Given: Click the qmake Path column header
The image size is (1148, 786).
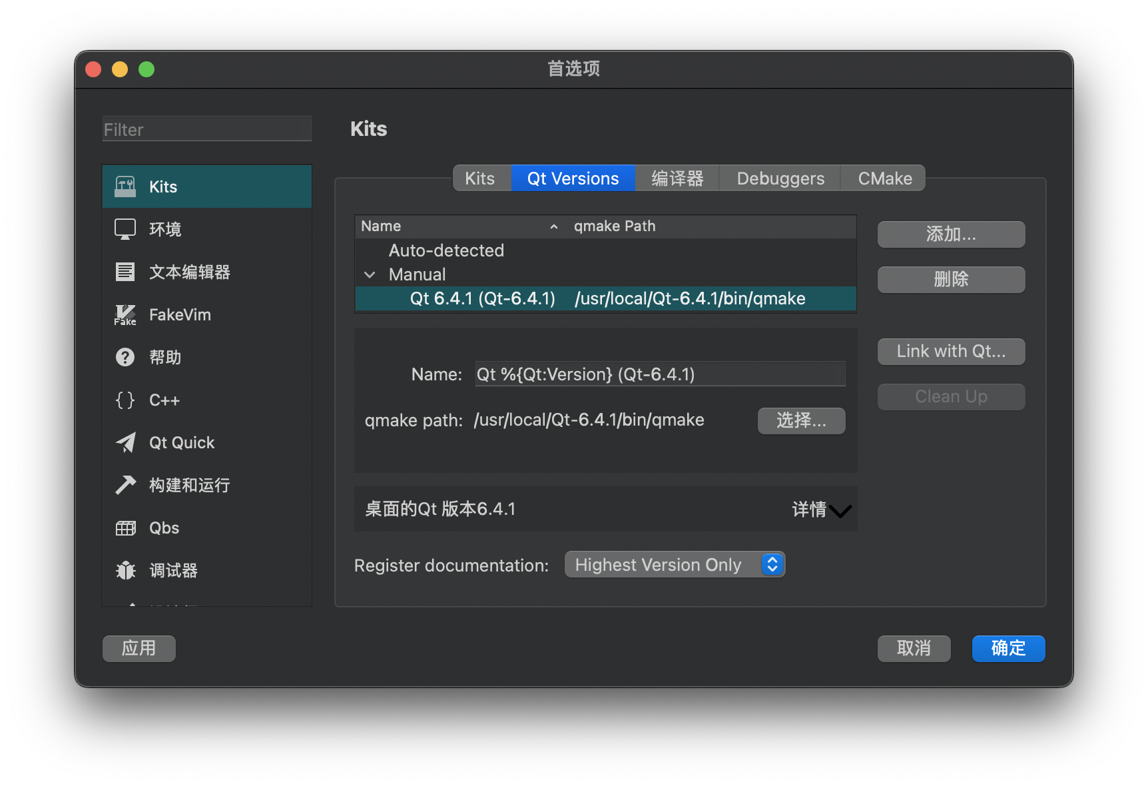Looking at the screenshot, I should 711,226.
